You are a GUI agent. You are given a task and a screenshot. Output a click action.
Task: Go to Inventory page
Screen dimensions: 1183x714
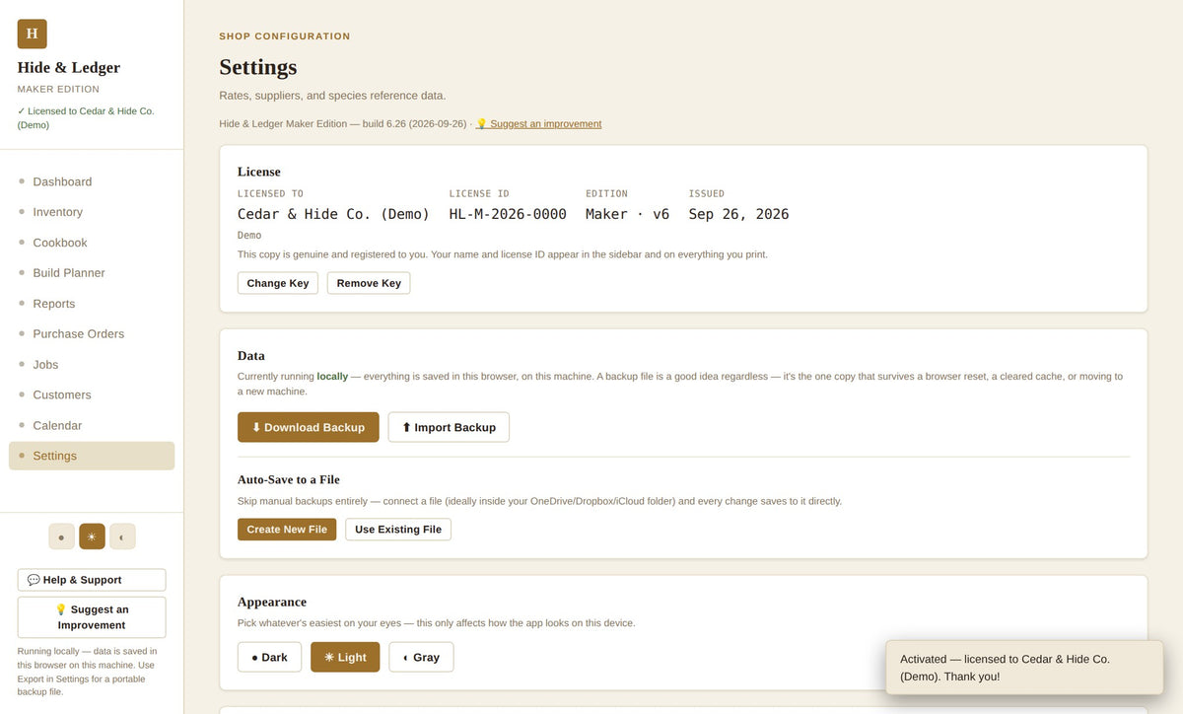[92, 212]
